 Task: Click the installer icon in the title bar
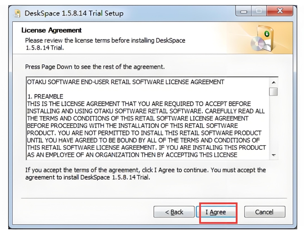17,13
